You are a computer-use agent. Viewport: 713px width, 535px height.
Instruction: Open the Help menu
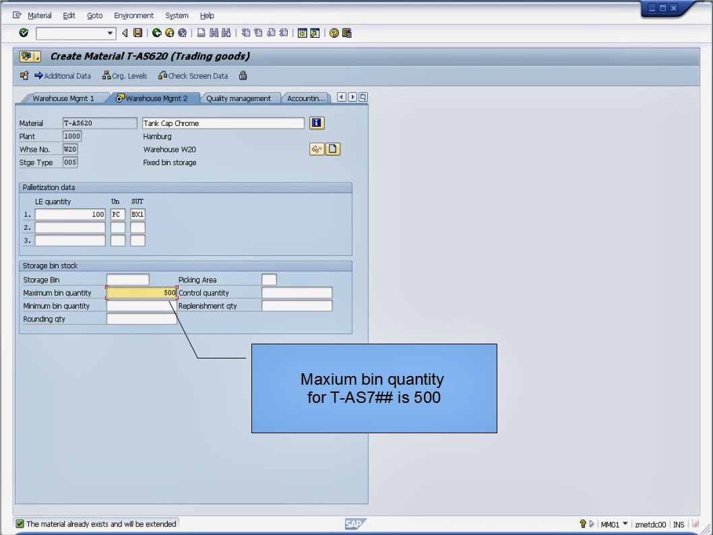pyautogui.click(x=207, y=15)
